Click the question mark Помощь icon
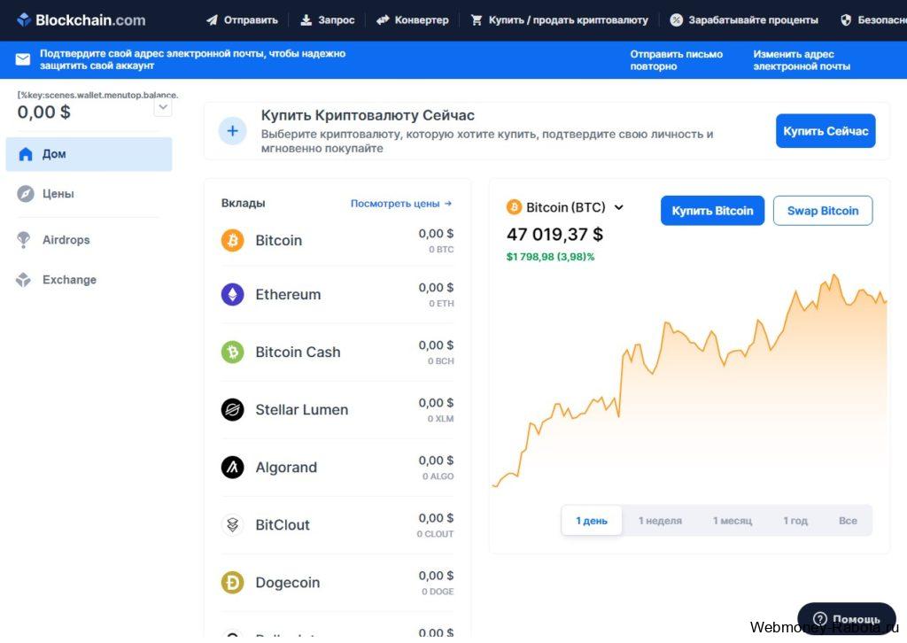The image size is (907, 643). [x=819, y=619]
